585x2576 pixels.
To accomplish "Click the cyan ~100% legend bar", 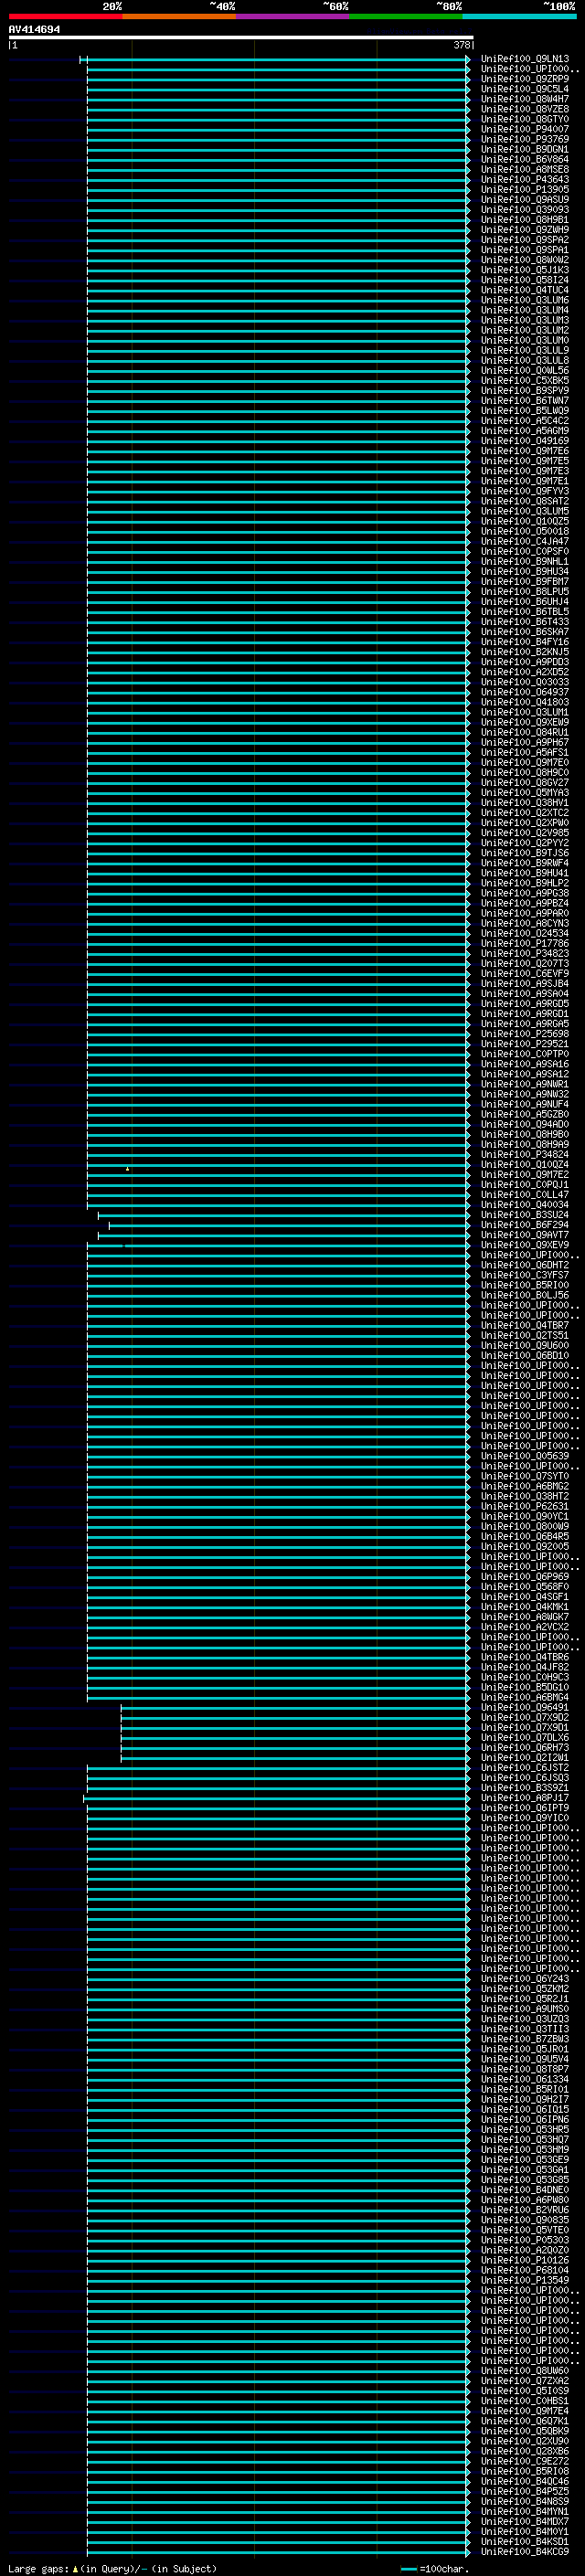I will (519, 16).
